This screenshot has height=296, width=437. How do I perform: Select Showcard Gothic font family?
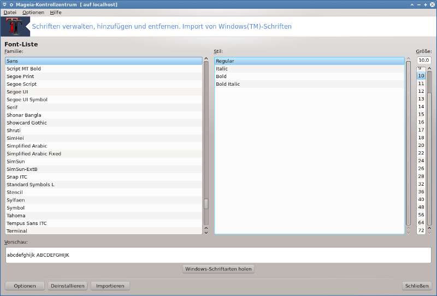(x=104, y=123)
